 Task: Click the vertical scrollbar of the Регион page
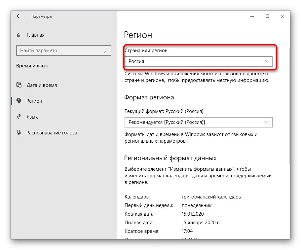pos(289,106)
